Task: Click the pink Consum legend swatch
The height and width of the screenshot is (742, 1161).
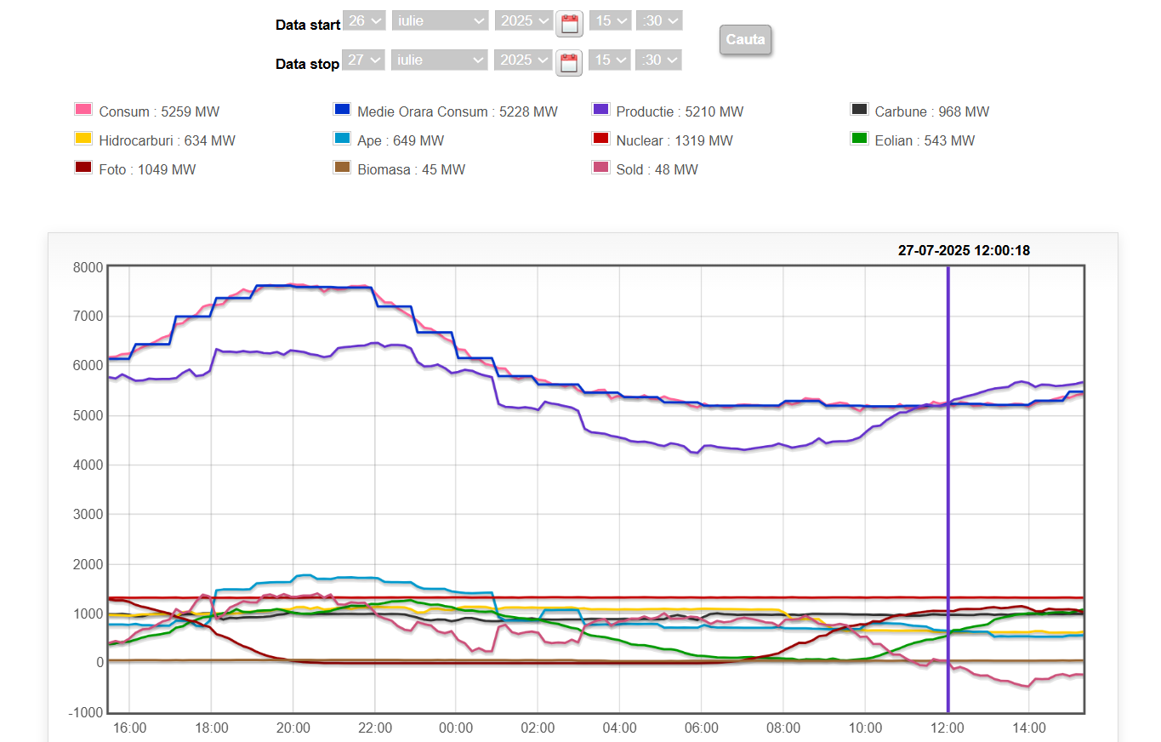Action: point(83,110)
